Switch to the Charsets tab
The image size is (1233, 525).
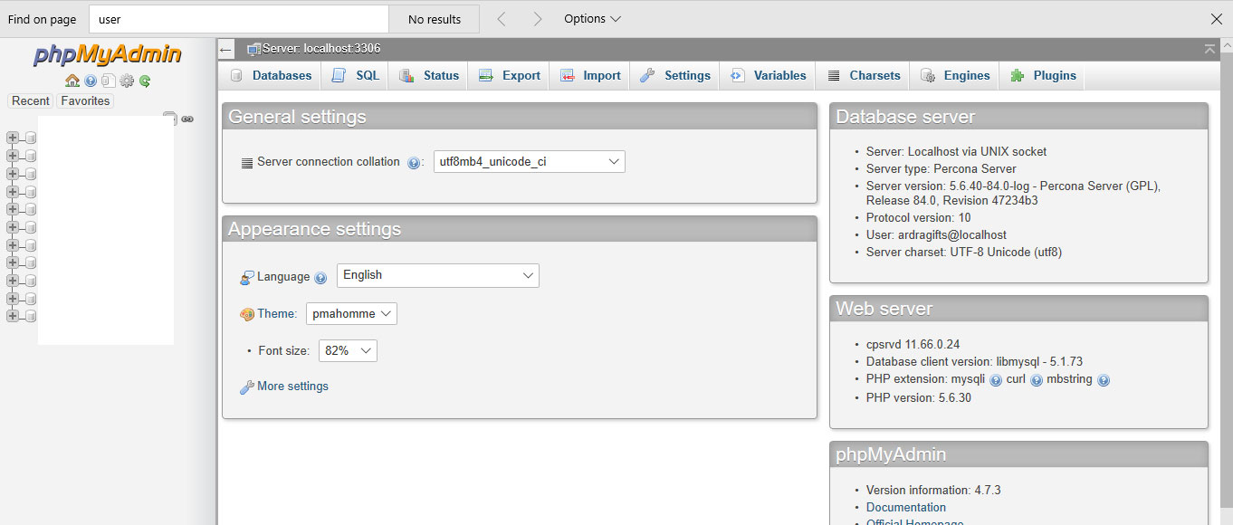(x=863, y=76)
